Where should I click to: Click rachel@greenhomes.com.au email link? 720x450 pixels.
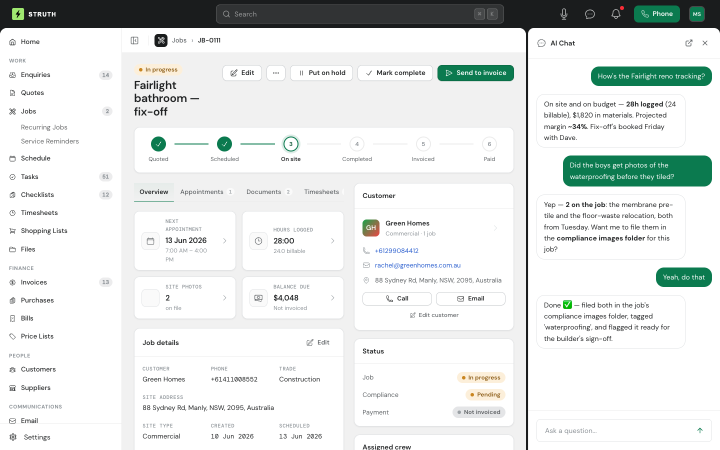point(418,265)
